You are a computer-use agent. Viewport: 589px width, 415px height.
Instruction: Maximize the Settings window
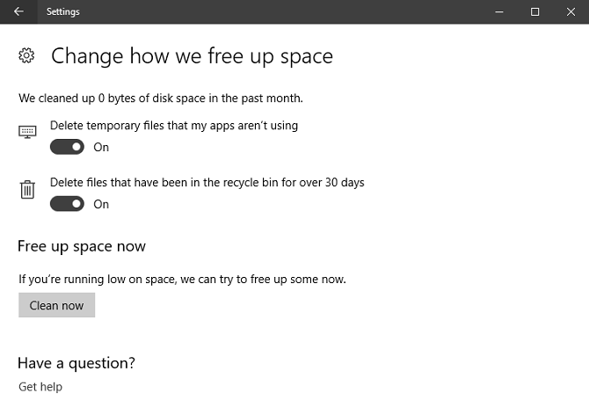[534, 11]
